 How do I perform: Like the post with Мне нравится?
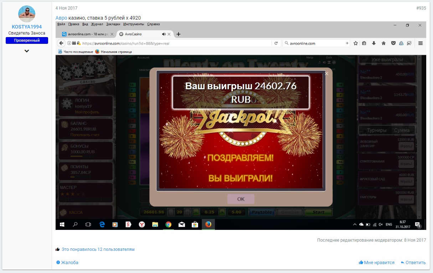coord(377,263)
